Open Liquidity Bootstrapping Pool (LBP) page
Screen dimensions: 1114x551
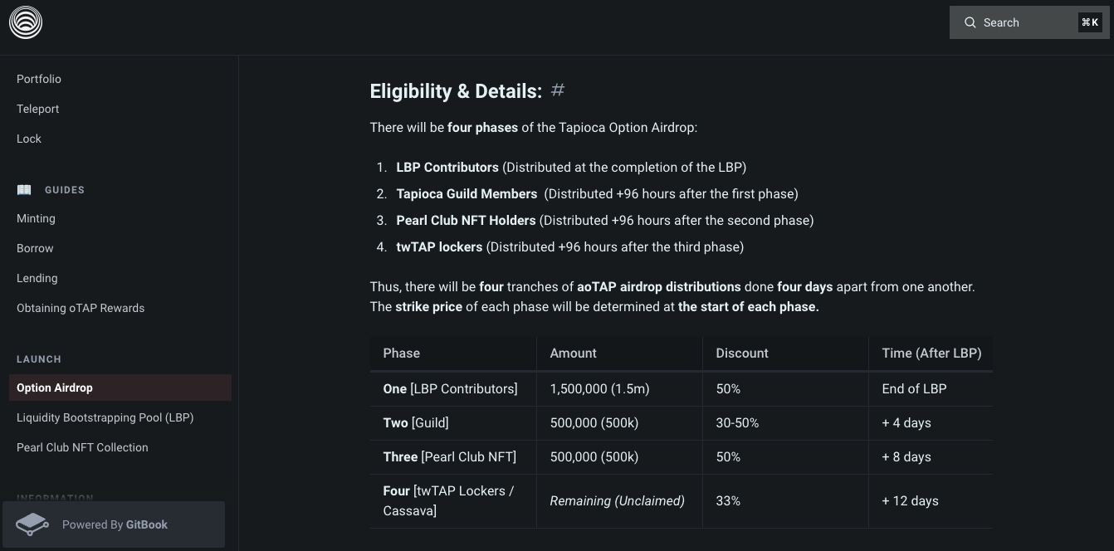(105, 417)
